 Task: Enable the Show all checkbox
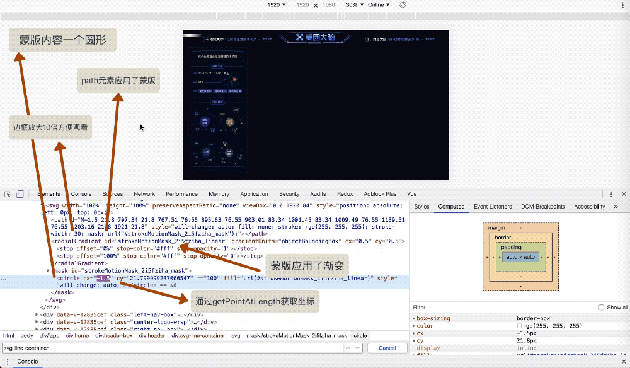[601, 308]
